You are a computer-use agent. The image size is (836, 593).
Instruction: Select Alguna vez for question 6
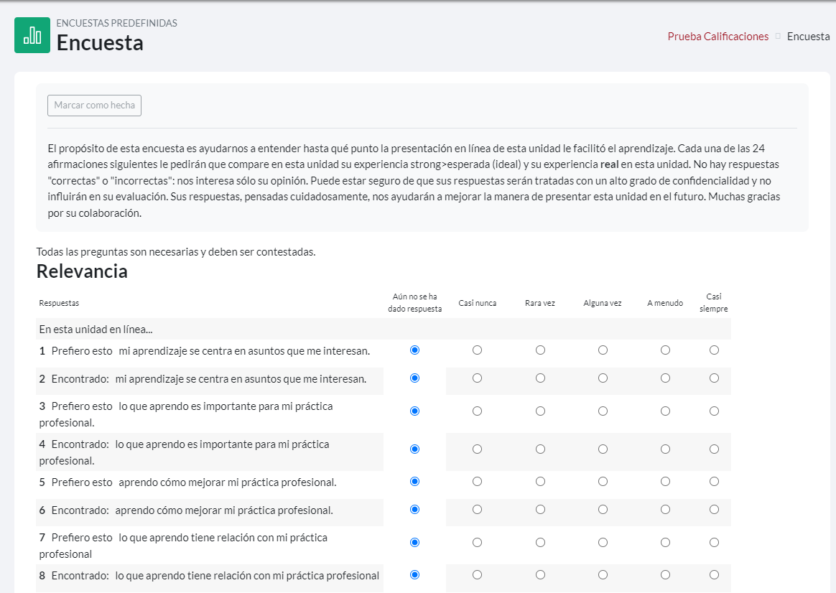[603, 510]
